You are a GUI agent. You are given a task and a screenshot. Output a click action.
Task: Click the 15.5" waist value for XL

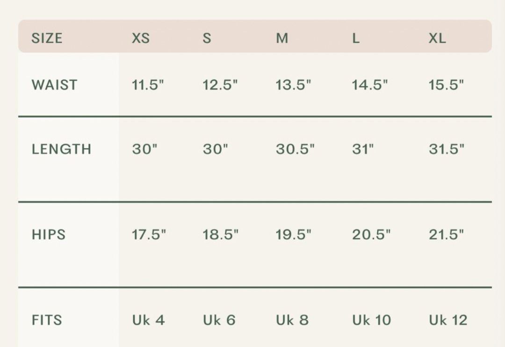(x=446, y=85)
